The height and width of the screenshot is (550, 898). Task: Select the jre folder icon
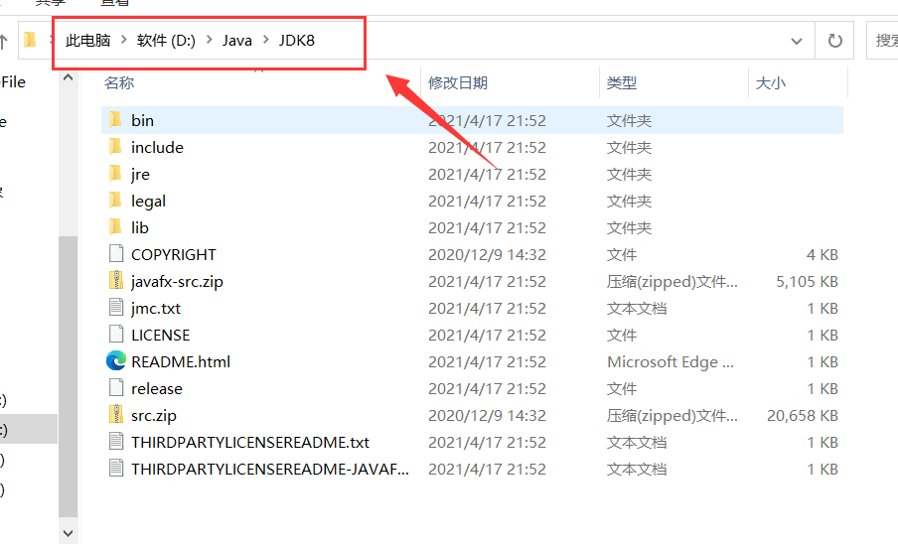click(115, 174)
